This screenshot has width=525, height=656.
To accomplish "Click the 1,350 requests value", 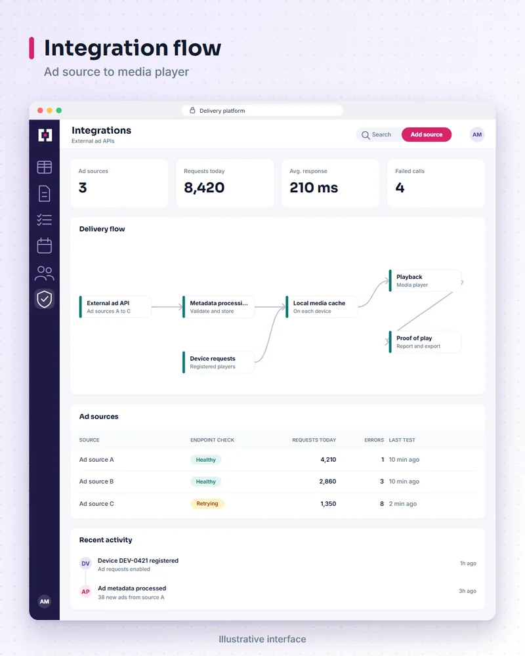I will pos(328,504).
